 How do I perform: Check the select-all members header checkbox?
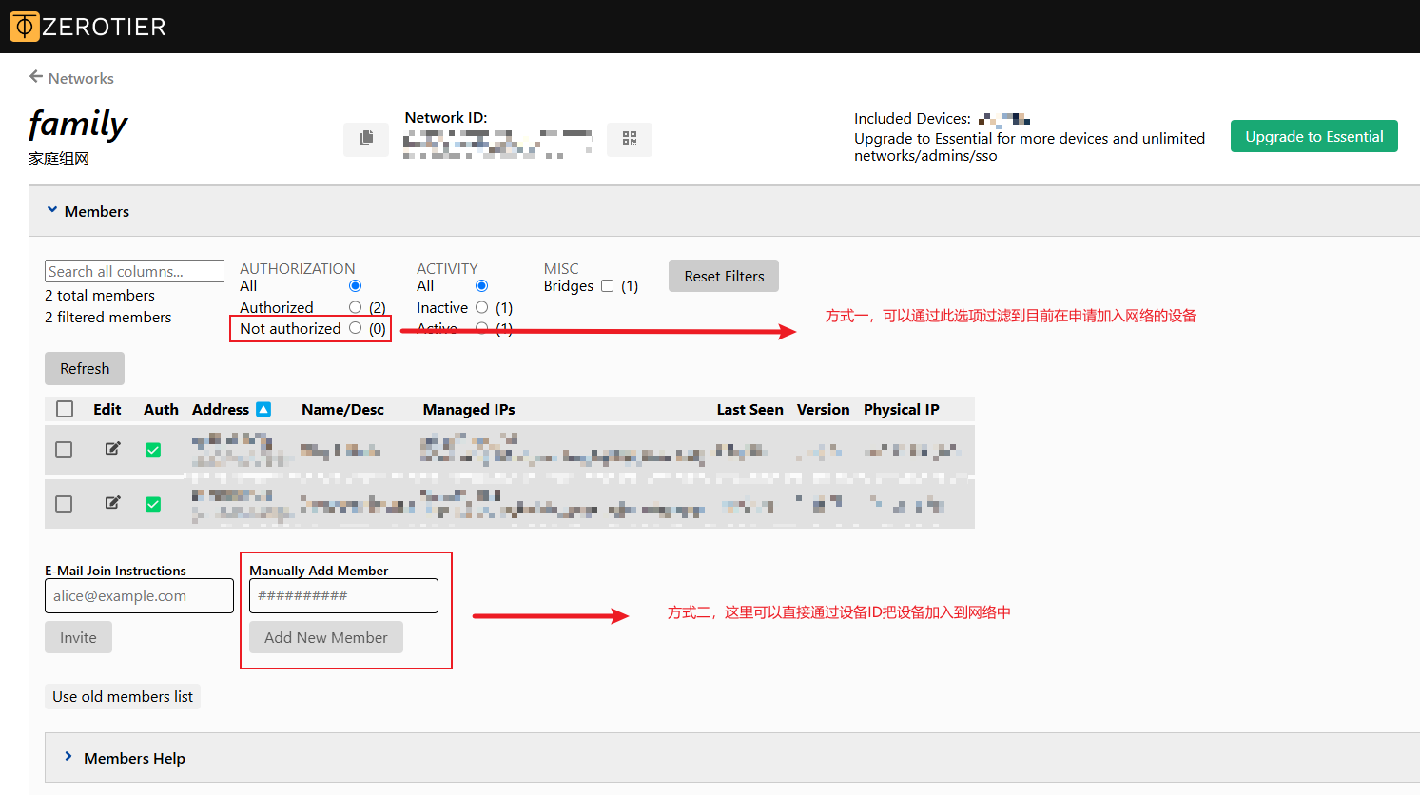point(65,409)
